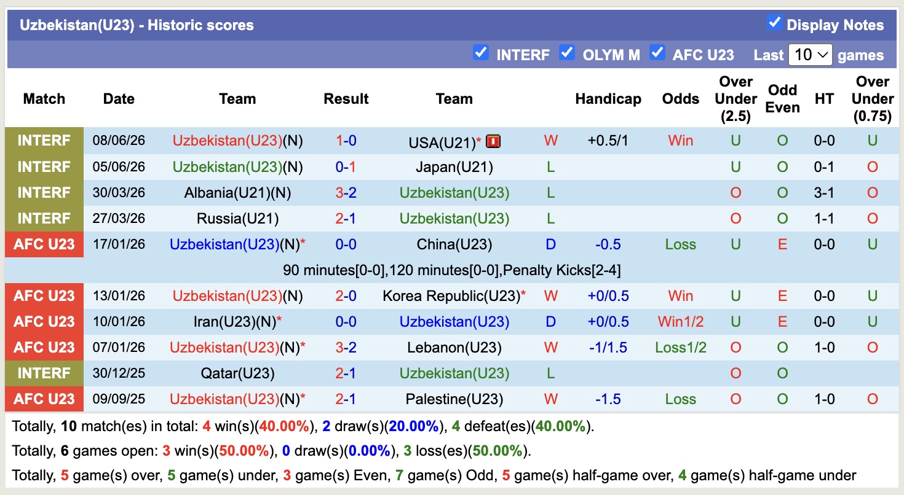904x495 pixels.
Task: Click Japan(U21) team name
Action: click(454, 166)
